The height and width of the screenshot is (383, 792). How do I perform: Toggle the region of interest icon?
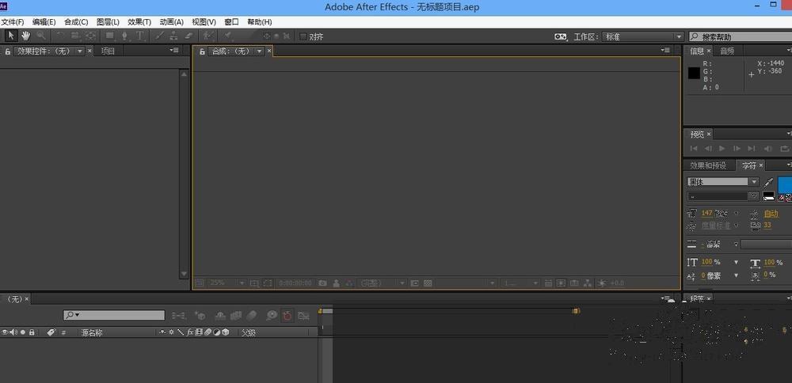point(414,283)
